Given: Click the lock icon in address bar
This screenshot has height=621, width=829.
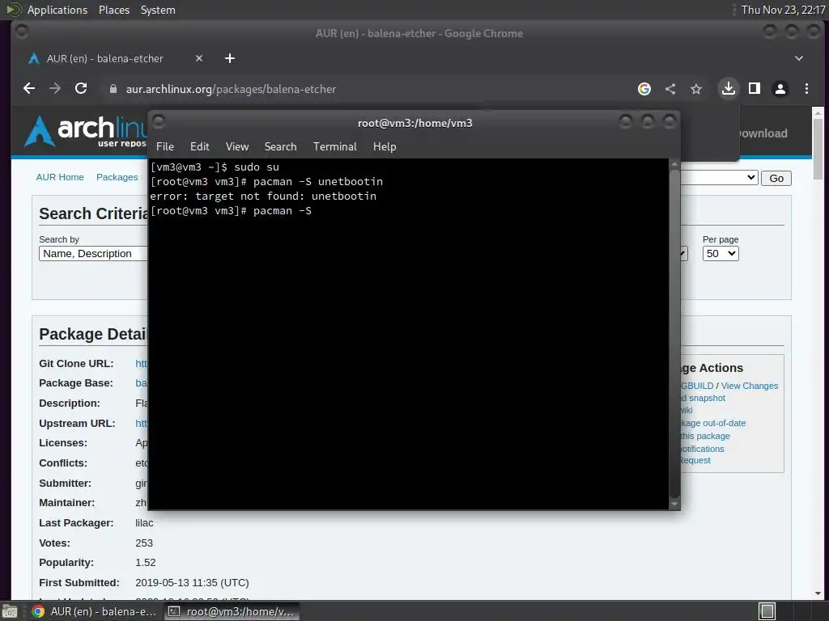Looking at the screenshot, I should pyautogui.click(x=113, y=89).
